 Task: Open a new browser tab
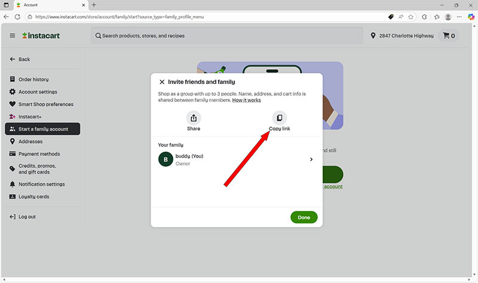coord(94,5)
